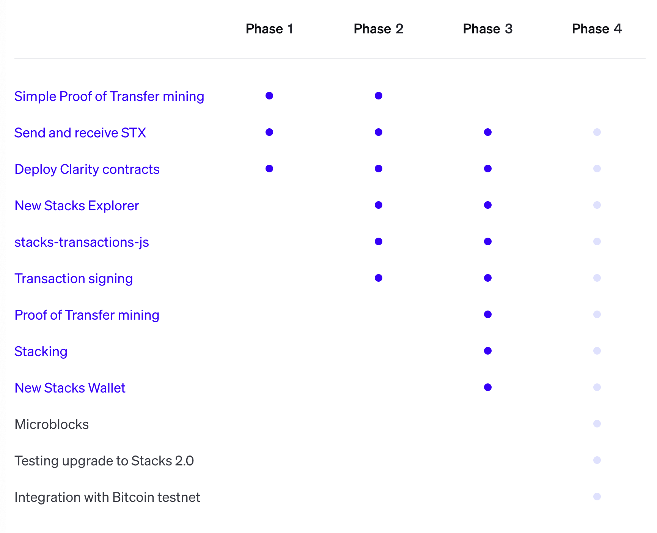657x533 pixels.
Task: Click the Phase 3 dot for New Stacks Wallet
Action: click(488, 387)
